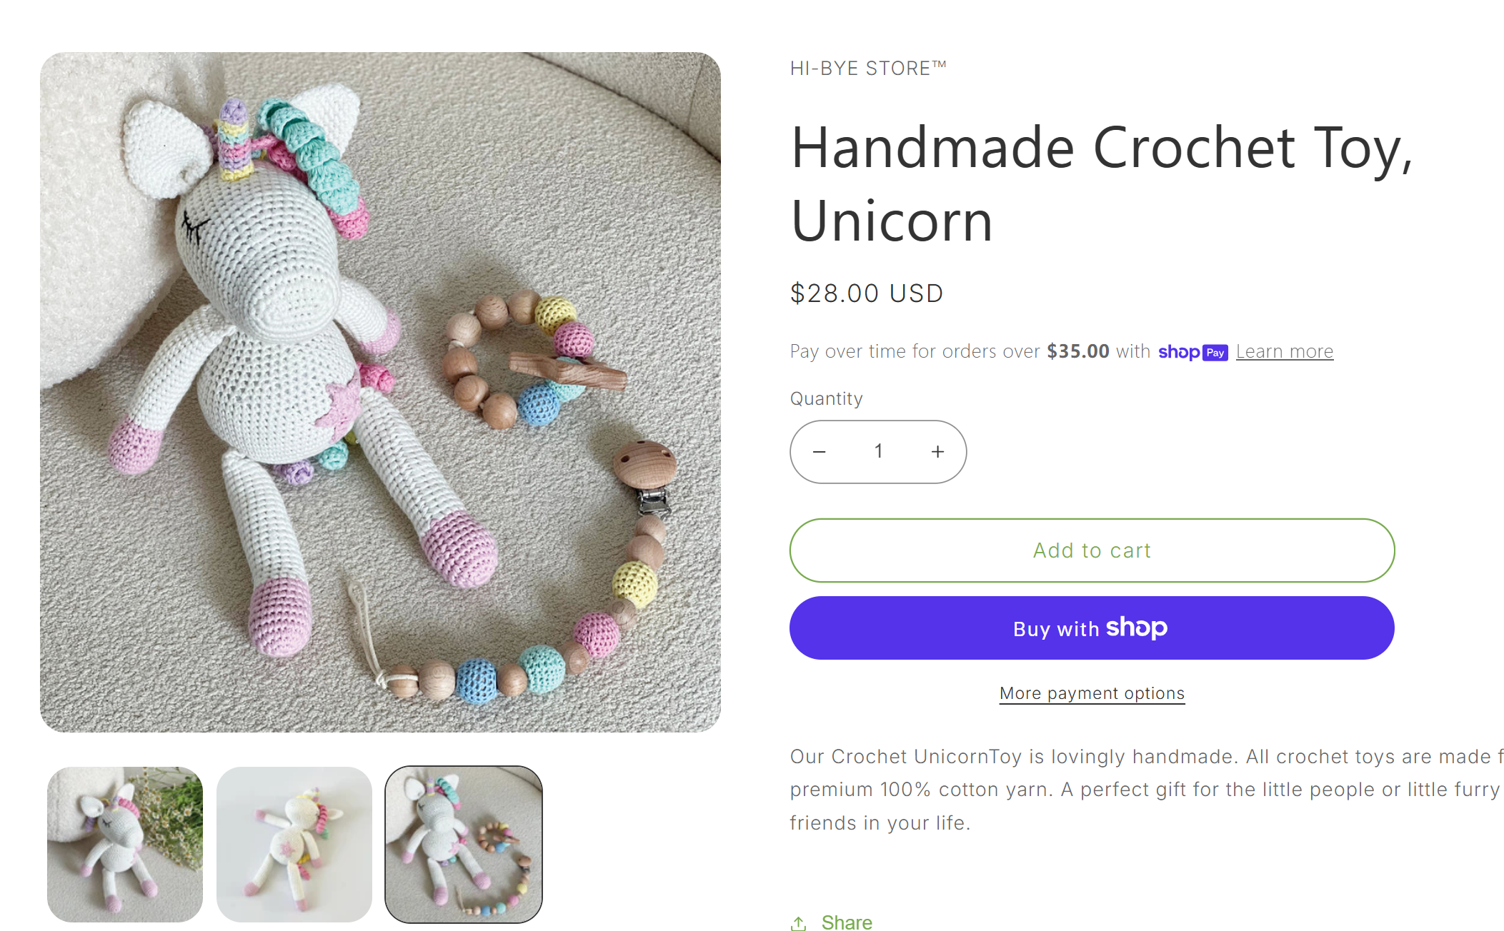Click the Handmade Crochet Toy, Unicorn title

pyautogui.click(x=1100, y=184)
